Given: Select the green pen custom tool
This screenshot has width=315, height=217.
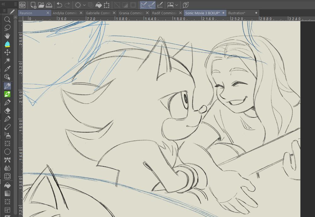Looking at the screenshot, I should [x=8, y=94].
